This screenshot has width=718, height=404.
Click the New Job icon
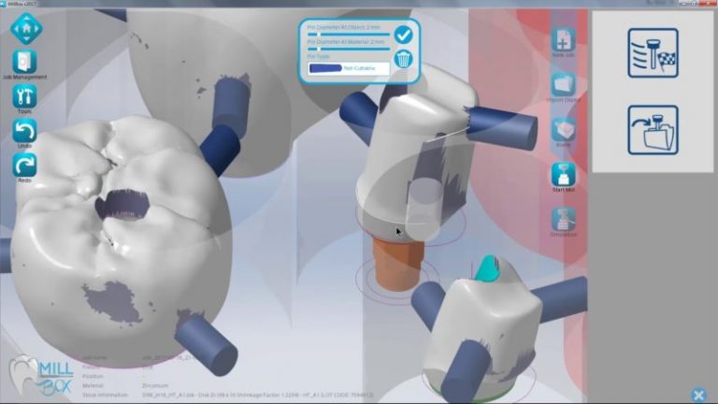[x=564, y=40]
